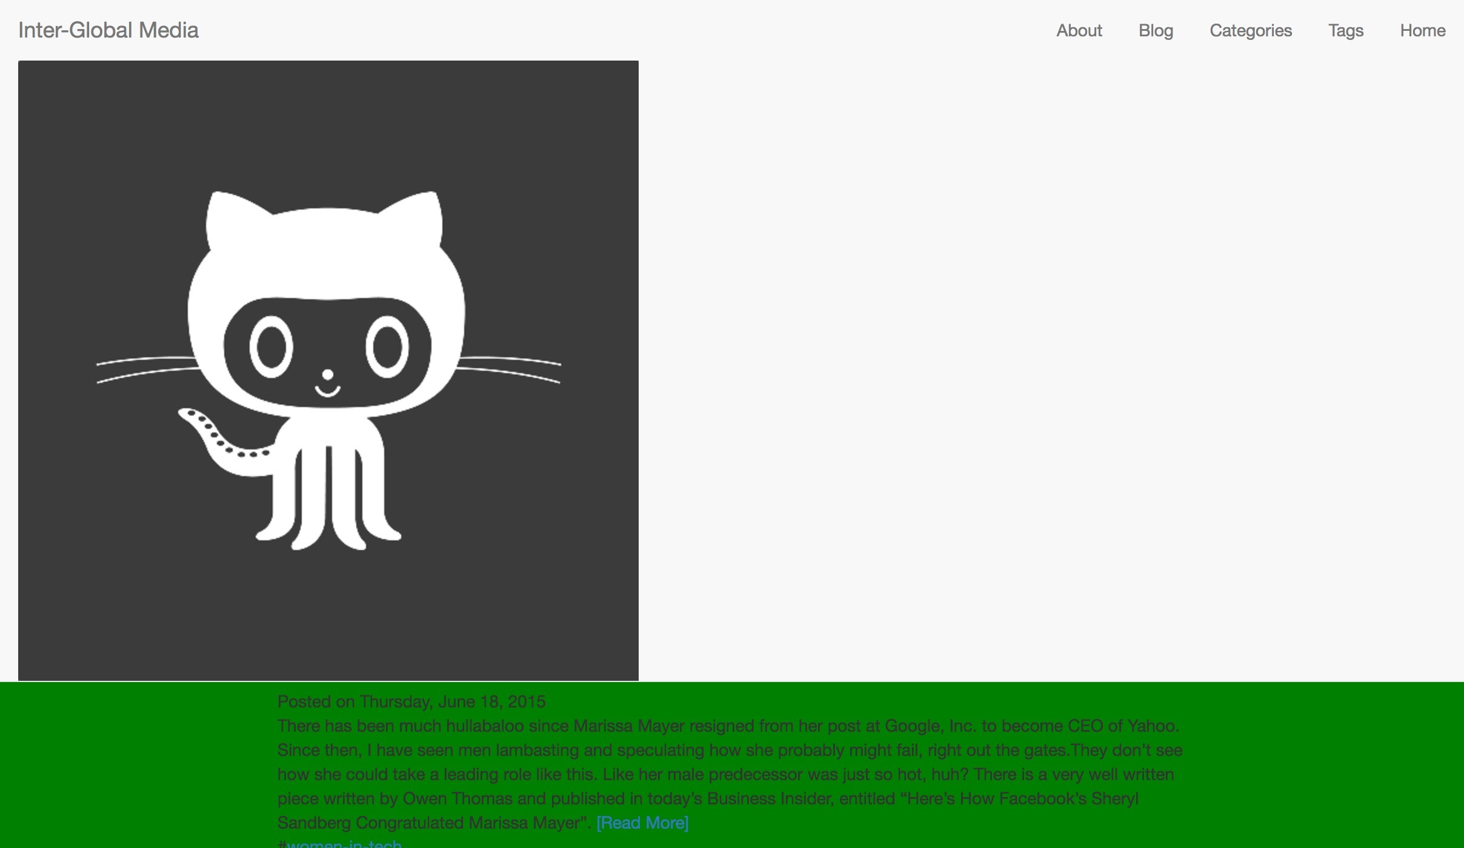This screenshot has height=848, width=1464.
Task: Click the text 'Sandberg Congratulated Marissa Mayer'
Action: 429,823
